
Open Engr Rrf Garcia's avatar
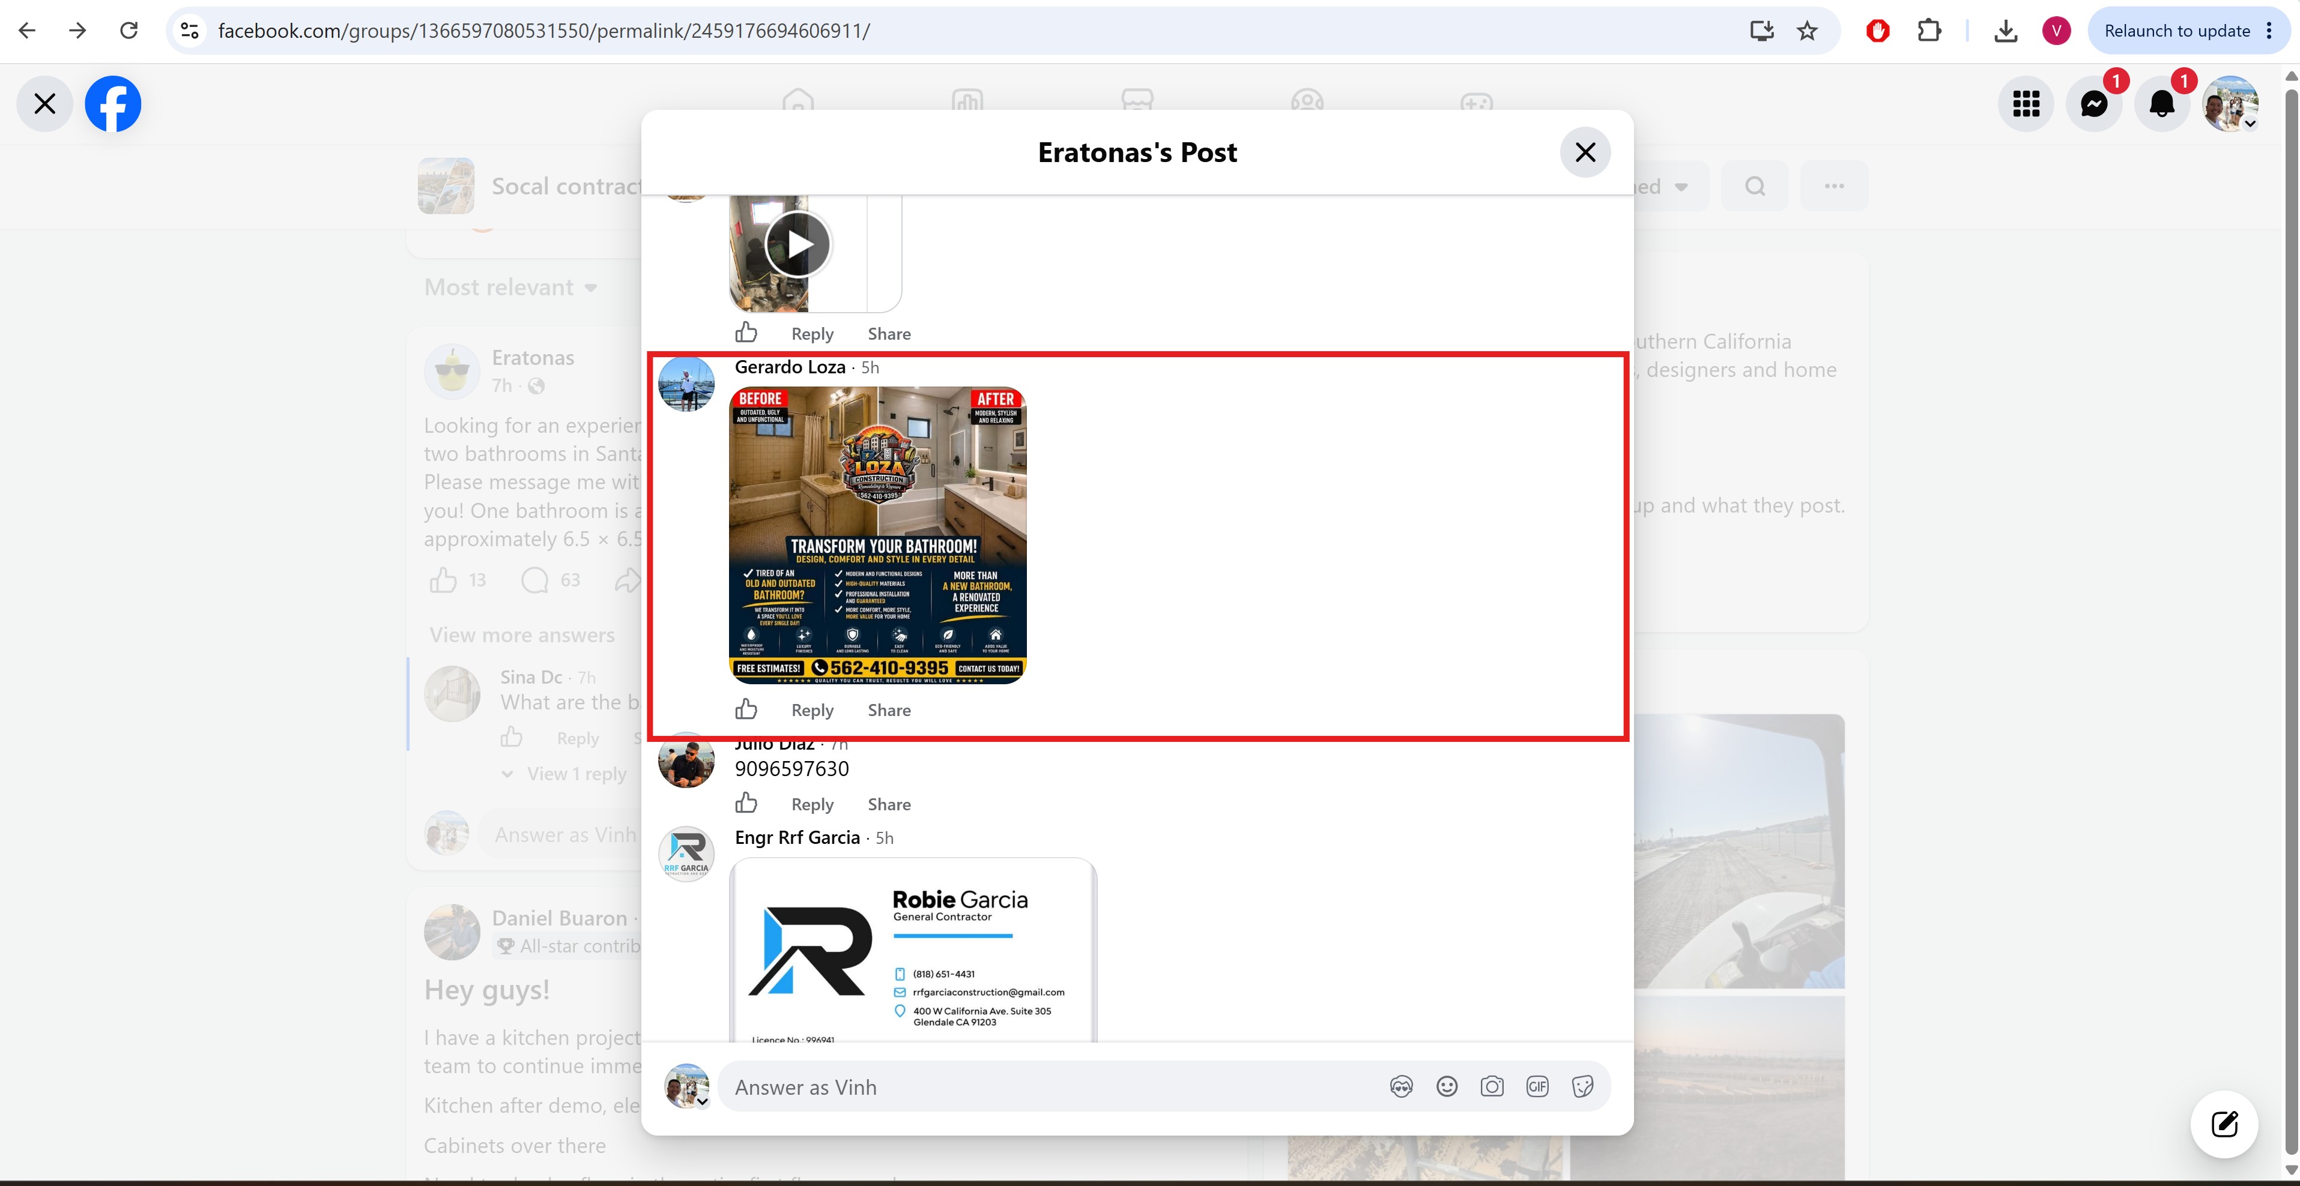pyautogui.click(x=686, y=854)
